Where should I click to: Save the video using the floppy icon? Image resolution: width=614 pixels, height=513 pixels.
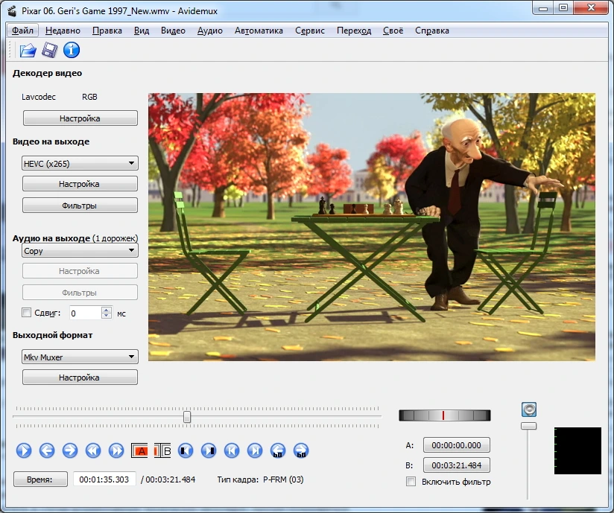tap(49, 50)
